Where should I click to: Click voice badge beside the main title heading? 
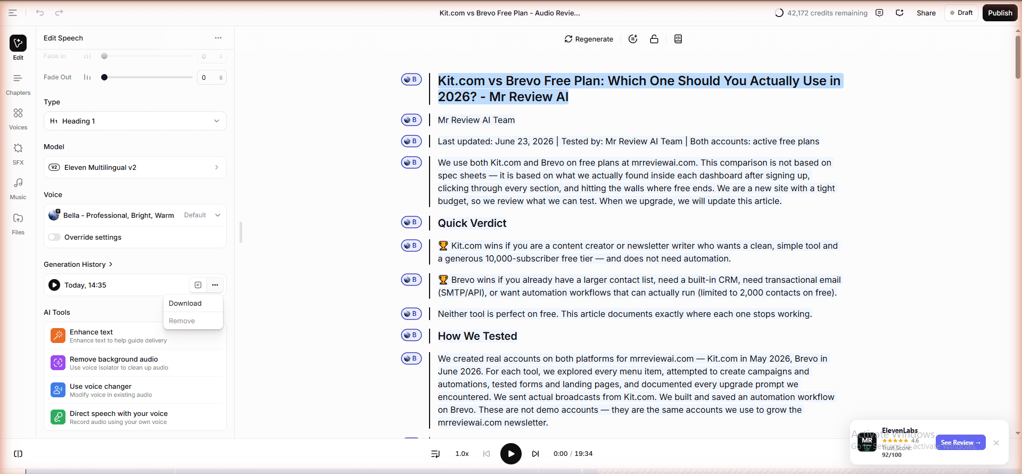coord(411,79)
